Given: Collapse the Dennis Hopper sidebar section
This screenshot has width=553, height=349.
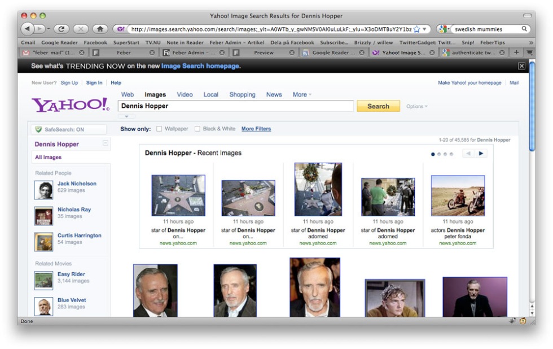Looking at the screenshot, I should 105,143.
